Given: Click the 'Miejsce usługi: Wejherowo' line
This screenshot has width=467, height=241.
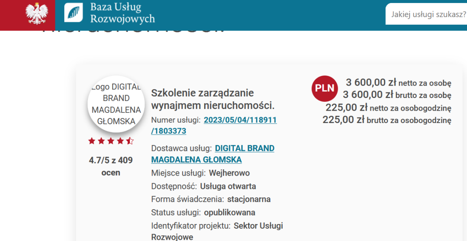Looking at the screenshot, I should click(x=200, y=173).
